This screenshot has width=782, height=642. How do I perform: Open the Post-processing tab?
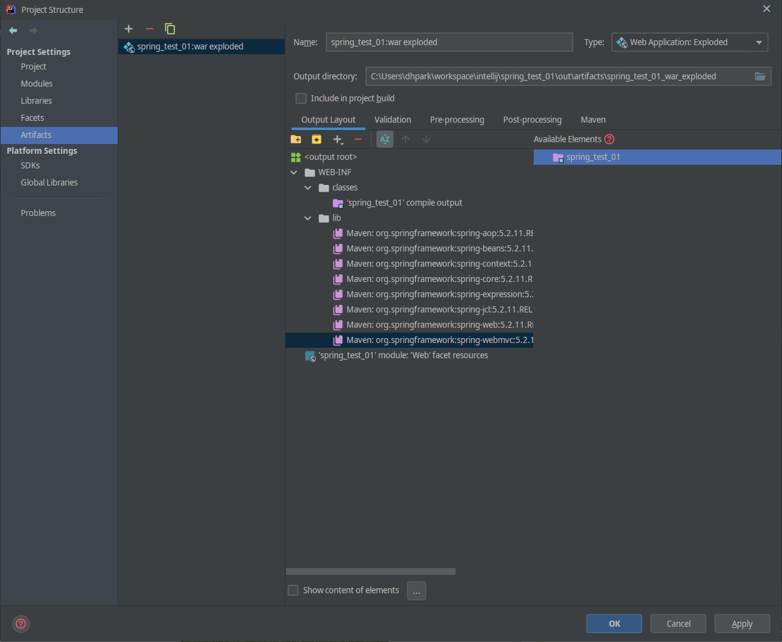(x=533, y=120)
